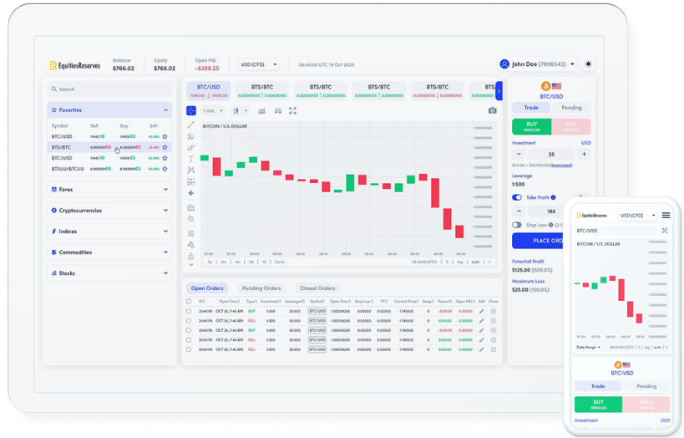Check the first order row checkbox
Image resolution: width=684 pixels, height=438 pixels.
(x=189, y=311)
